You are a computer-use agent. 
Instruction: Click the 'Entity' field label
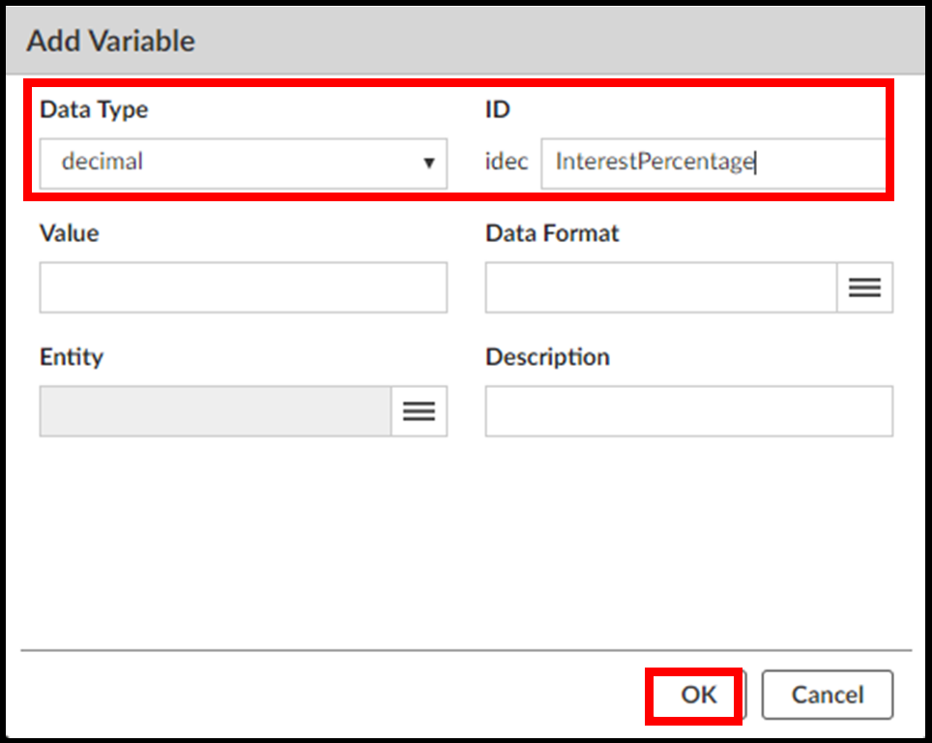coord(72,357)
